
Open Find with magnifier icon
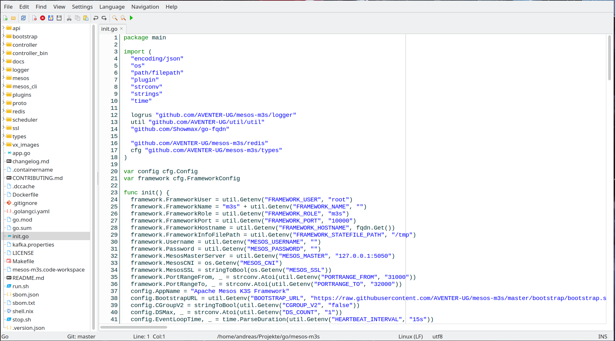(x=115, y=18)
